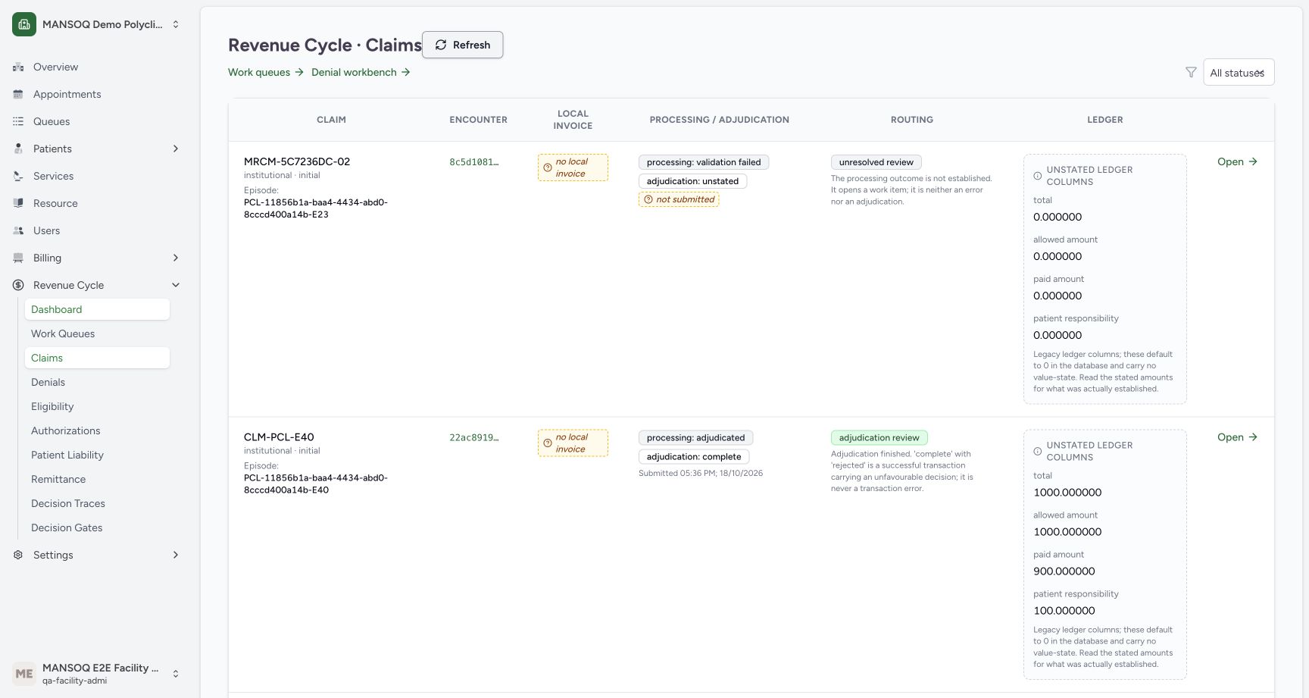The image size is (1309, 698).
Task: Open Decision Gates in the sidebar
Action: tap(97, 527)
